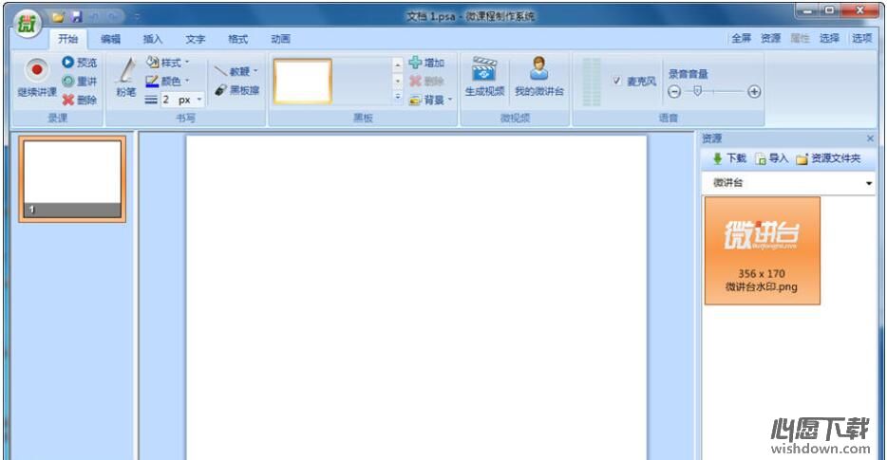Increase recording volume with plus button
The width and height of the screenshot is (887, 460).
(754, 92)
